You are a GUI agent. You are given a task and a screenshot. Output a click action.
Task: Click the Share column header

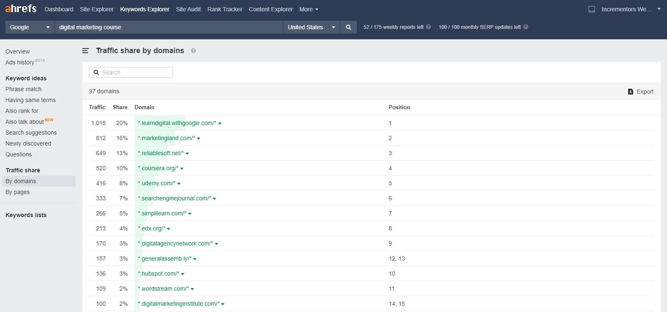[120, 107]
